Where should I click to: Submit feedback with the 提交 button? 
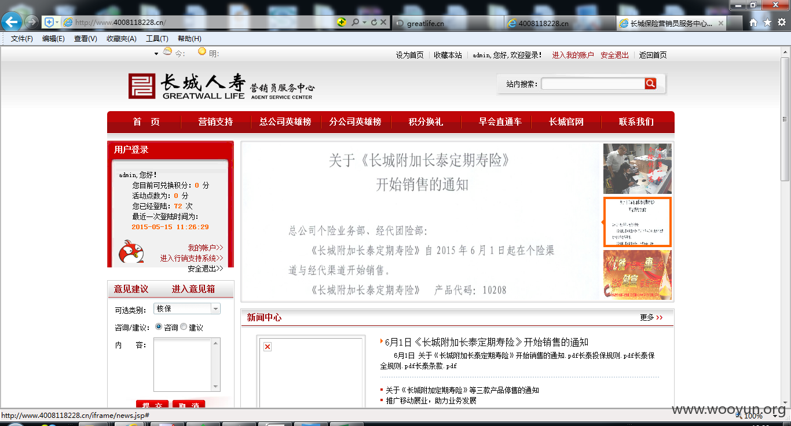(x=152, y=405)
